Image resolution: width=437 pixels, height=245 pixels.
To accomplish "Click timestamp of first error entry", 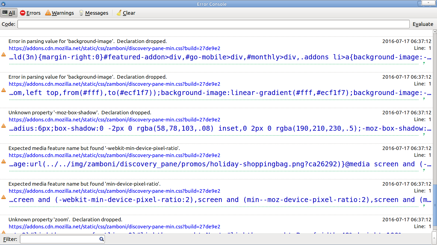I will click(x=407, y=41).
